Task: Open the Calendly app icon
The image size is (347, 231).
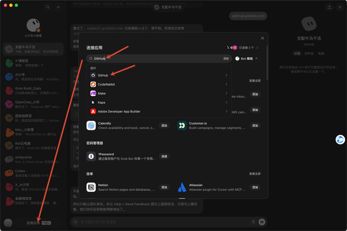Action: point(91,125)
